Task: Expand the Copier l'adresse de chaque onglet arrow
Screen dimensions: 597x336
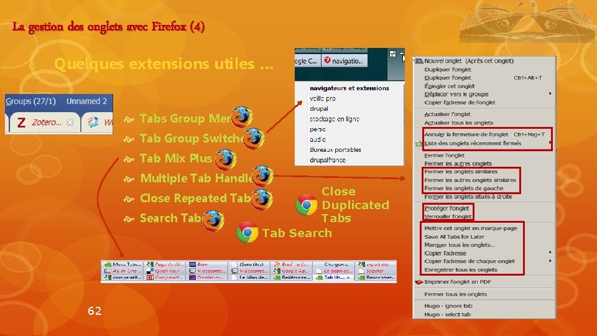Action: click(x=550, y=261)
